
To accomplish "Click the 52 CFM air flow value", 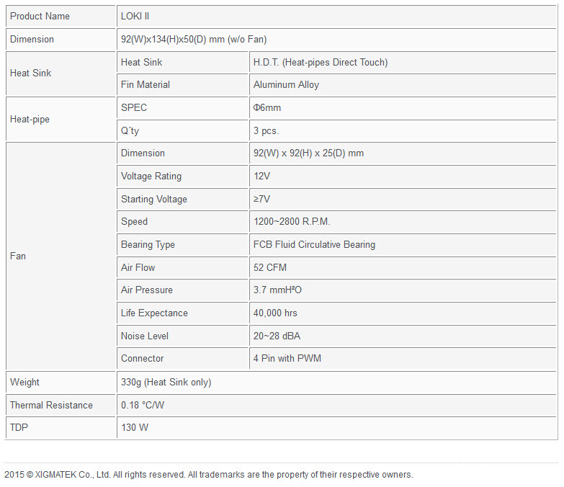I will click(270, 267).
